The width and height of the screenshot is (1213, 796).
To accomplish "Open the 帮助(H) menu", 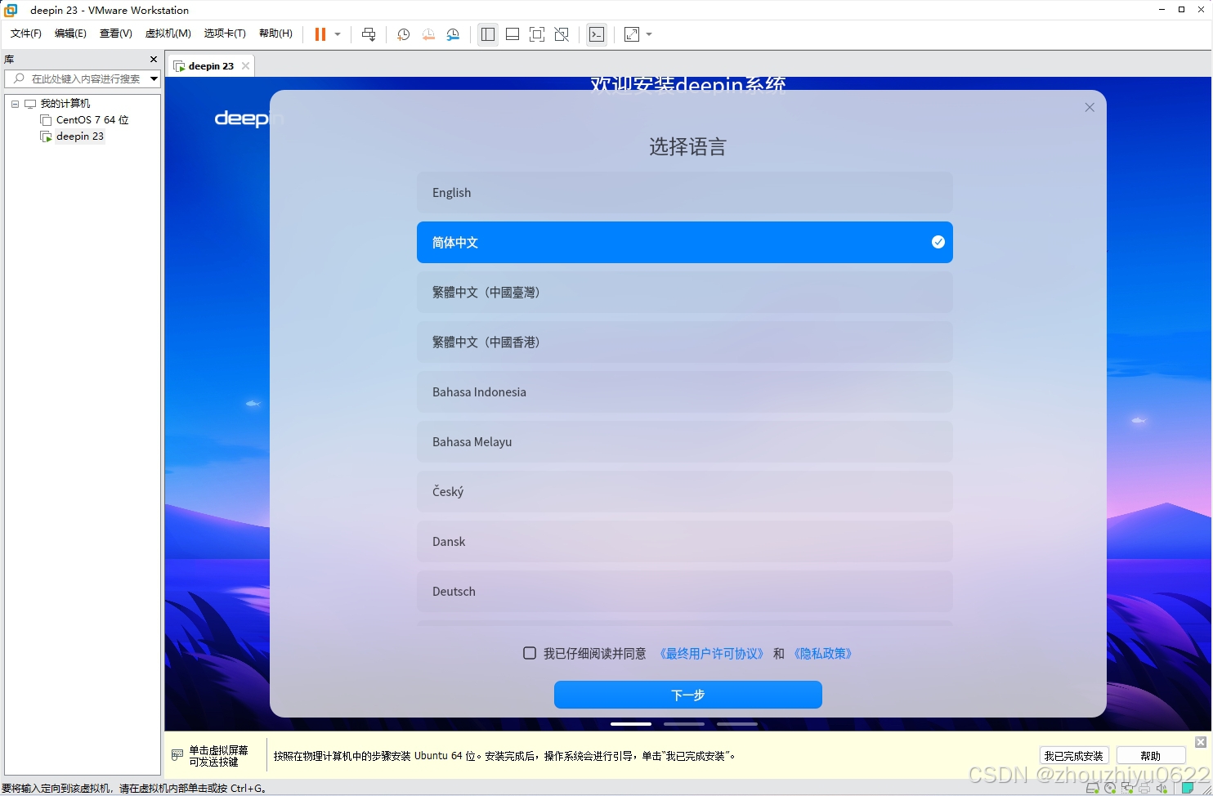I will [x=275, y=34].
